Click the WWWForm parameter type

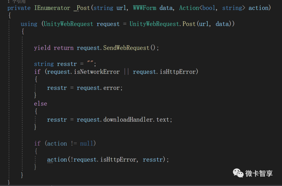point(144,8)
